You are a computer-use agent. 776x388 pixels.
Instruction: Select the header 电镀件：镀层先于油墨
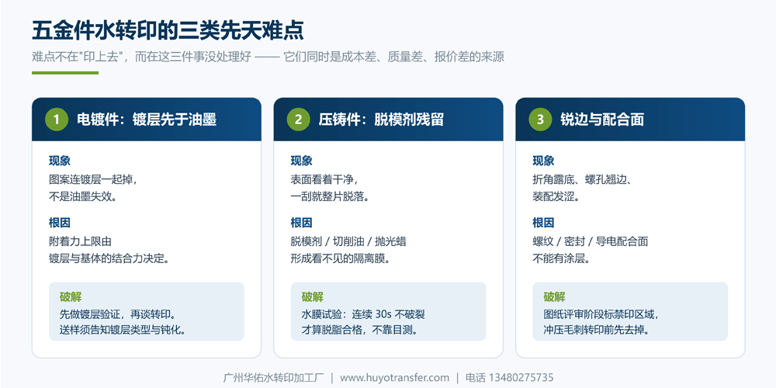[147, 120]
